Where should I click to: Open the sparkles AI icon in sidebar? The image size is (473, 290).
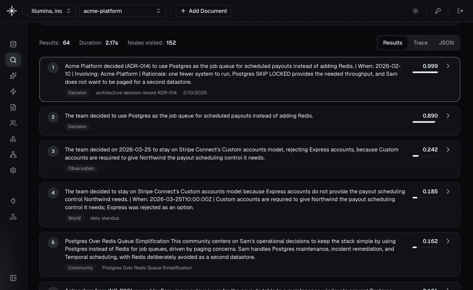point(13,76)
